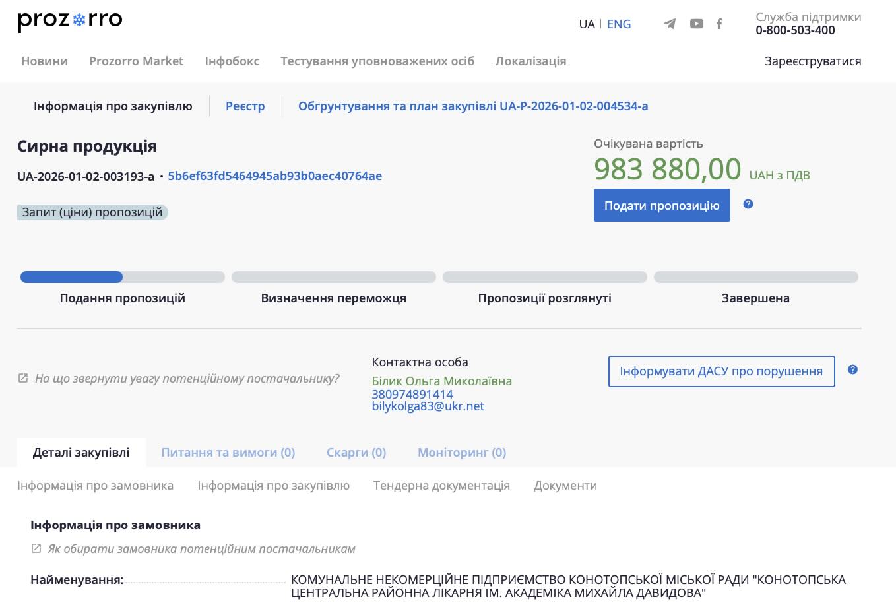Jump to Тендерна документація section

441,486
